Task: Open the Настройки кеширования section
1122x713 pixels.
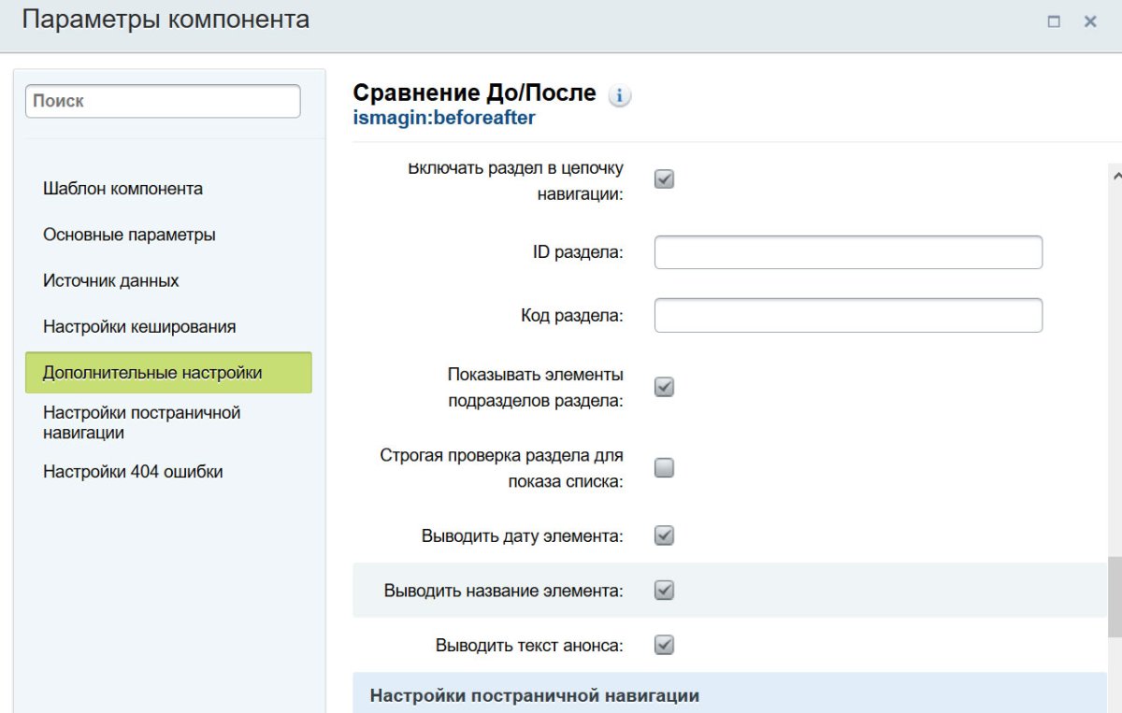Action: tap(138, 326)
